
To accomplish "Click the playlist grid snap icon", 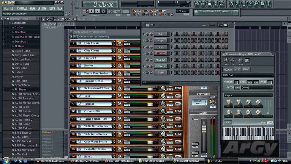I will [75, 19].
